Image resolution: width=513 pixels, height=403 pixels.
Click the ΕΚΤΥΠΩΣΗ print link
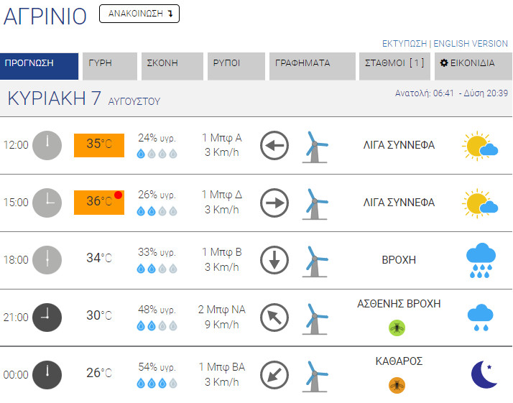point(405,43)
